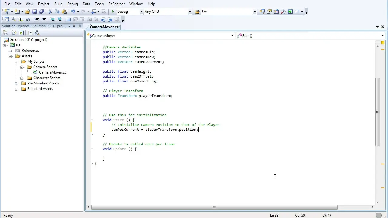The image size is (388, 218).
Task: Click the View Class Diagram icon
Action: coord(37,33)
